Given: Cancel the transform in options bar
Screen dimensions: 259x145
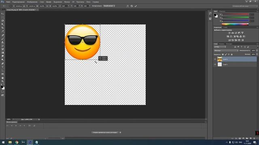Looking at the screenshot, I should pyautogui.click(x=132, y=6).
